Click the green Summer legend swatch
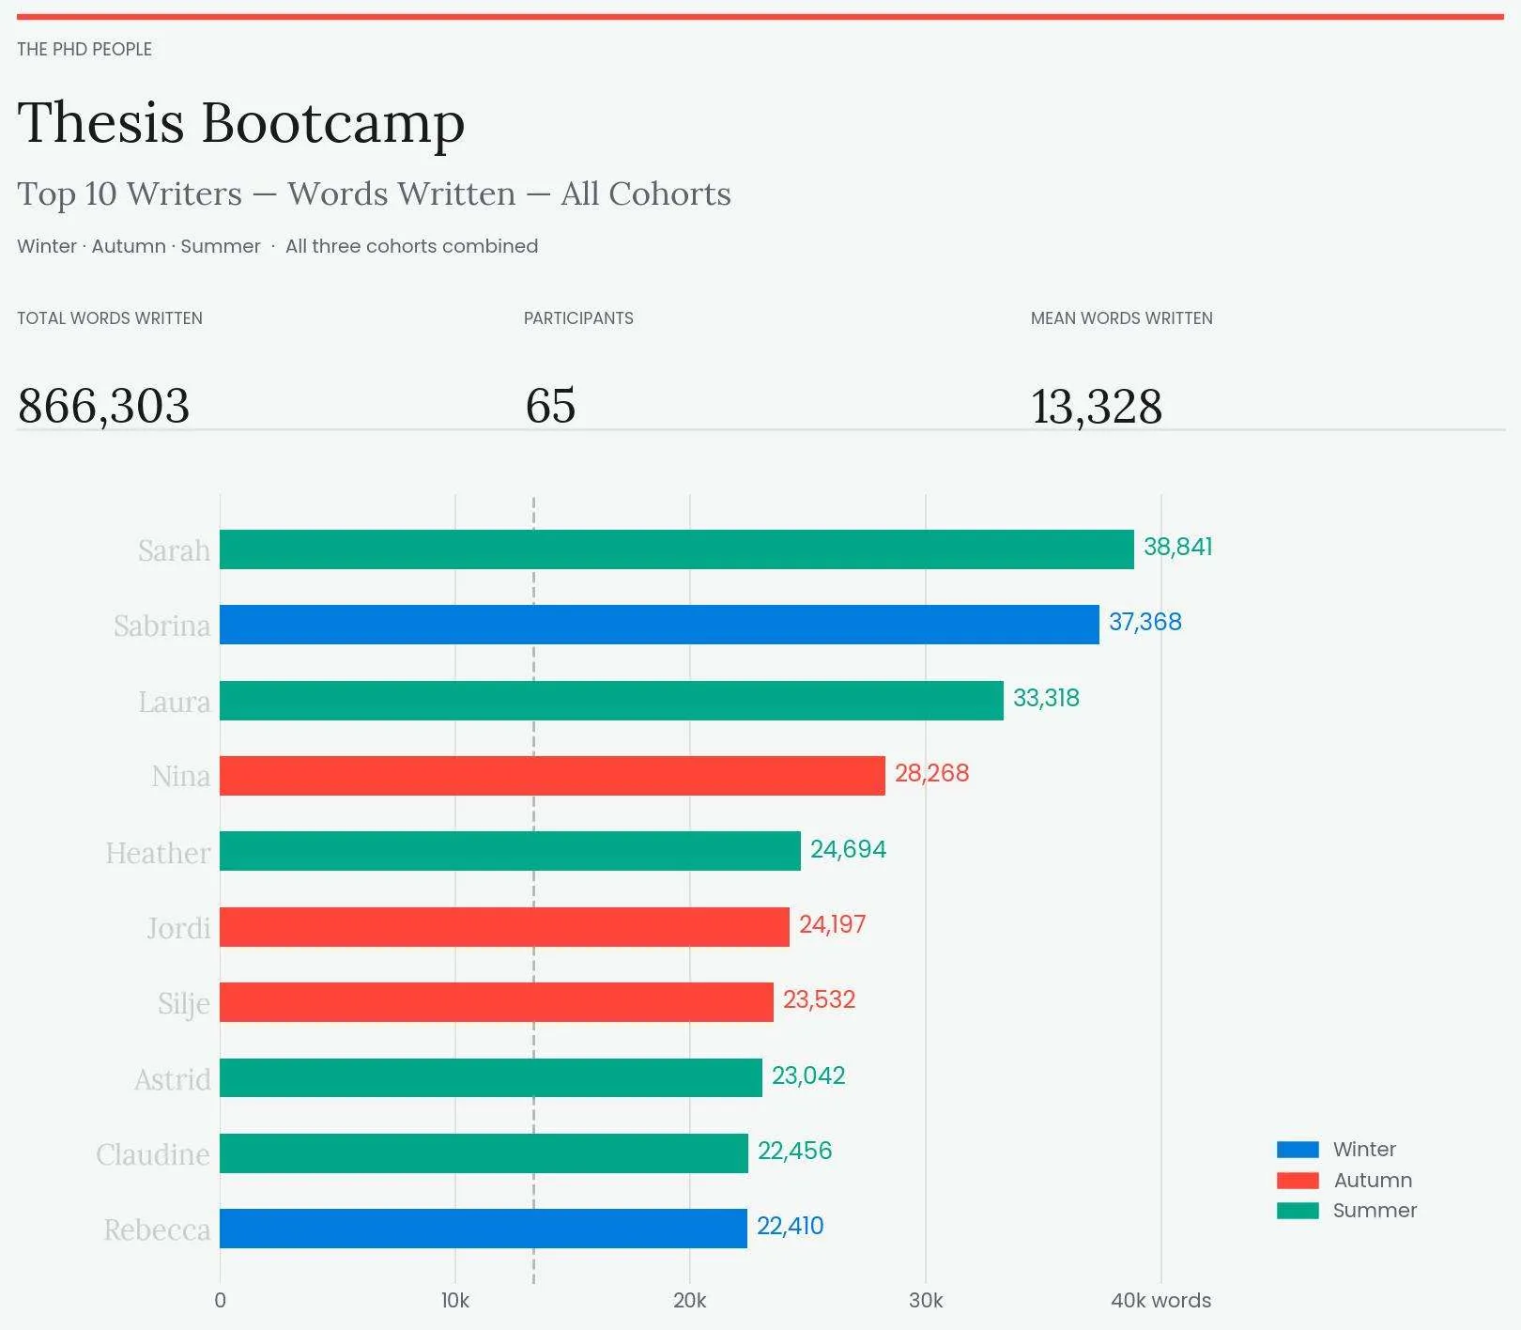Screen dimensions: 1521x1330 tap(1298, 1211)
